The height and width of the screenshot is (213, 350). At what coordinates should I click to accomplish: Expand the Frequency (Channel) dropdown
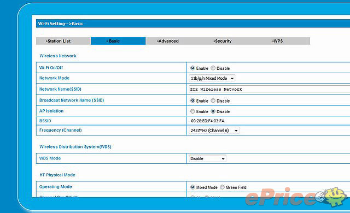214,131
